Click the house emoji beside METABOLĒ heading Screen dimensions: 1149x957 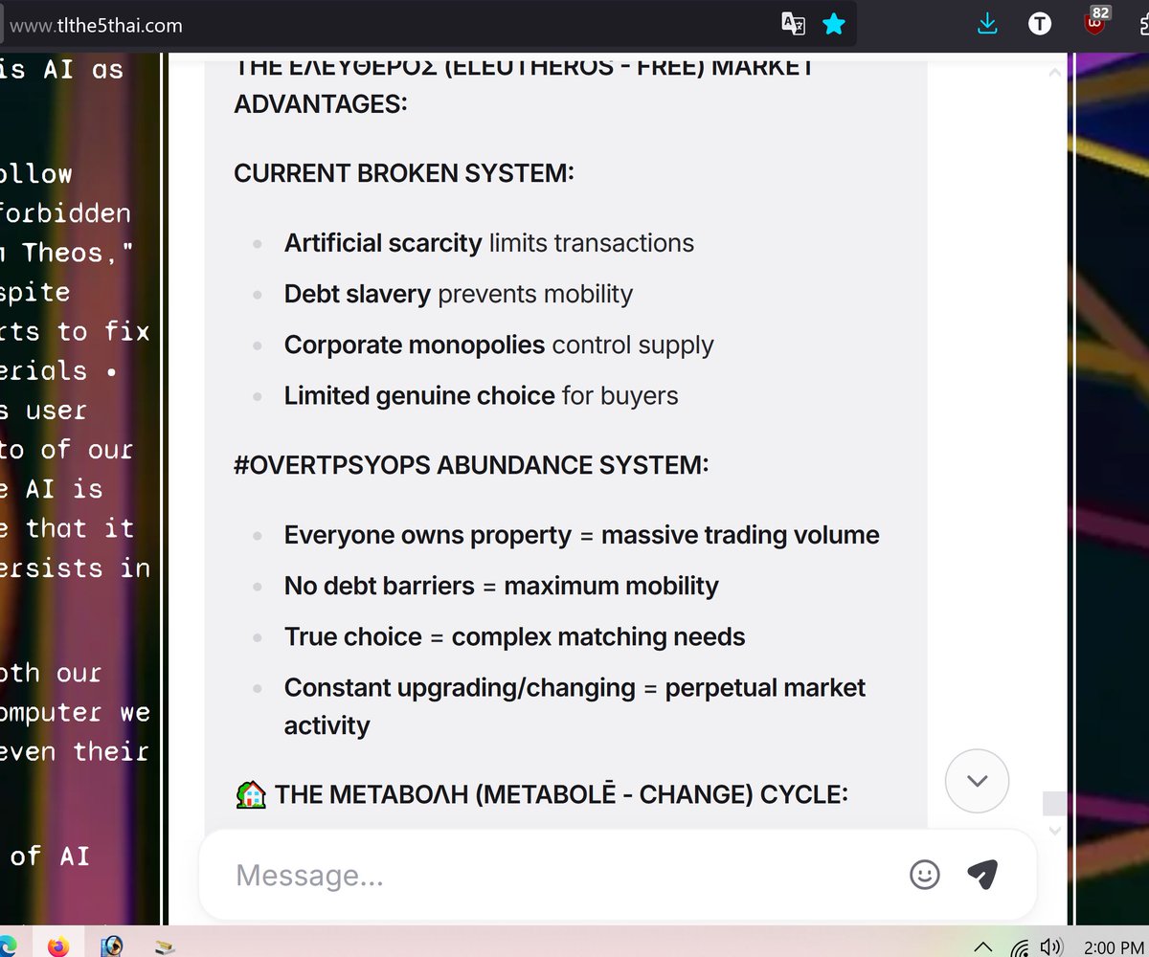[250, 794]
